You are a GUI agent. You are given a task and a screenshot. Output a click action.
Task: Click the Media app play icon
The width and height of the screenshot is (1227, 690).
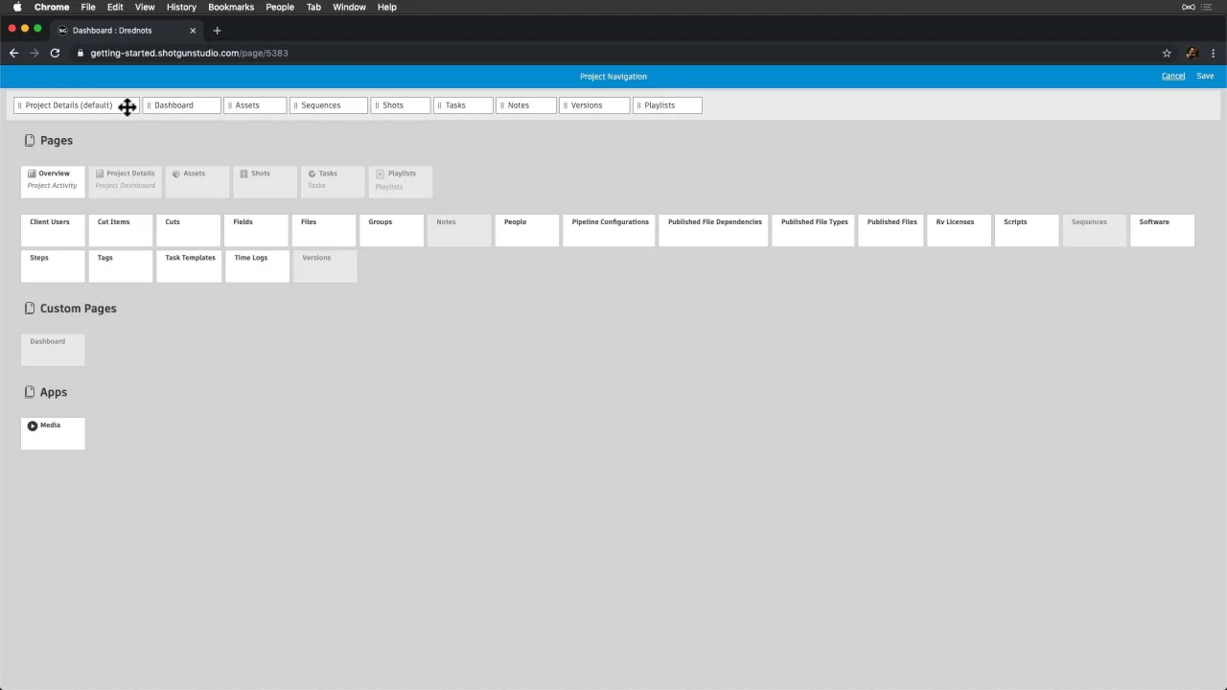pyautogui.click(x=33, y=425)
